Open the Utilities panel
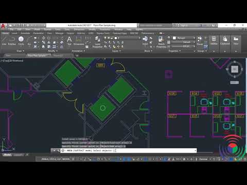 tap(214, 41)
